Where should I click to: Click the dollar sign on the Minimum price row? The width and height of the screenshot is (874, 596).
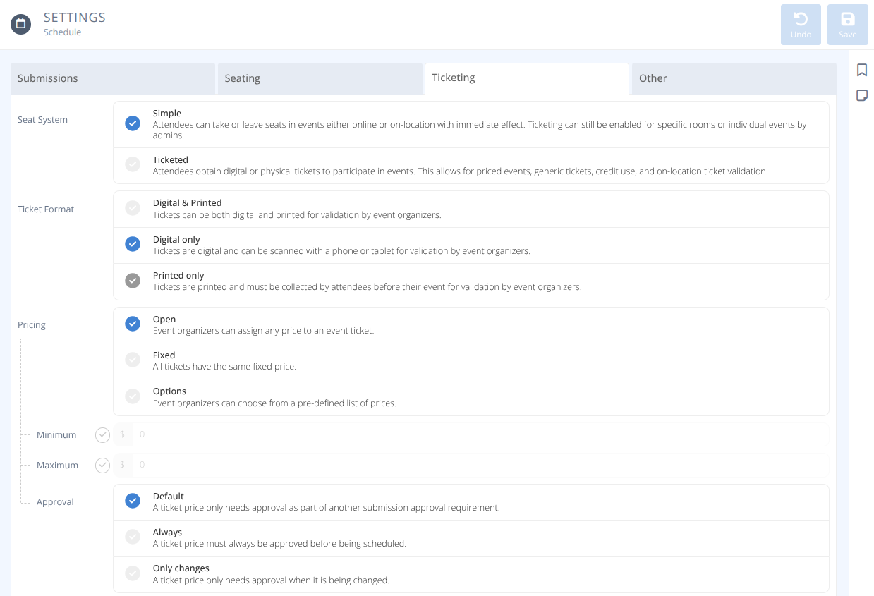pyautogui.click(x=123, y=434)
